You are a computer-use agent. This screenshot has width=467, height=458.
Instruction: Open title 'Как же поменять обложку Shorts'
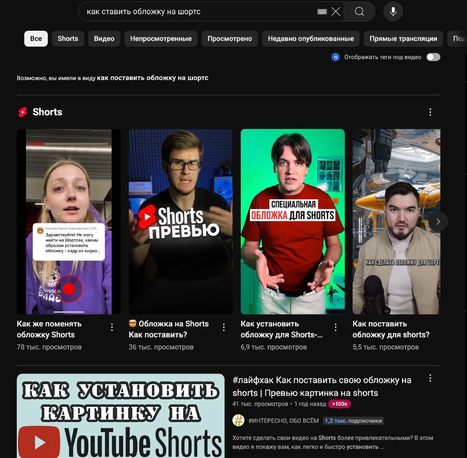(49, 329)
